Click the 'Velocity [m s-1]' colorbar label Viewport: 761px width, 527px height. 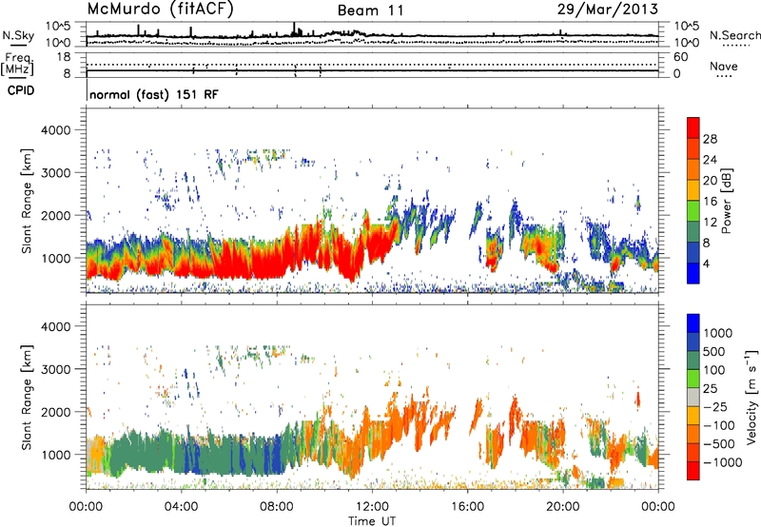pyautogui.click(x=751, y=397)
